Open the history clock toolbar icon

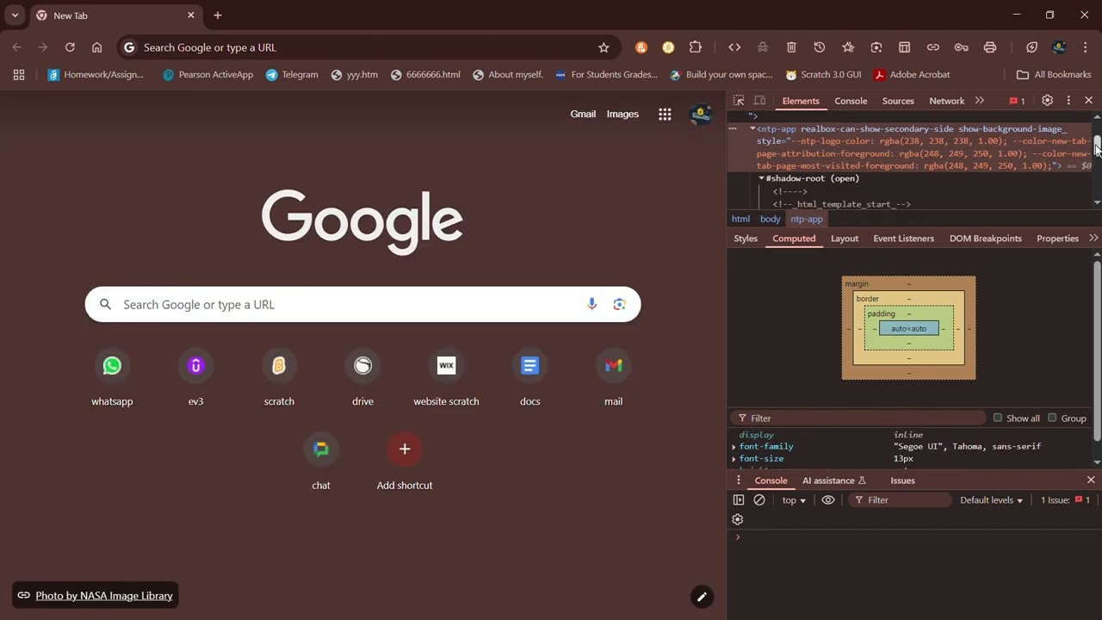coord(820,47)
